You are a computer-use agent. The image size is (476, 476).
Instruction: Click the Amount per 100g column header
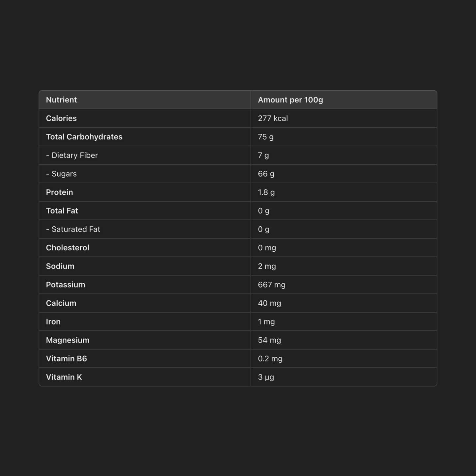(290, 100)
